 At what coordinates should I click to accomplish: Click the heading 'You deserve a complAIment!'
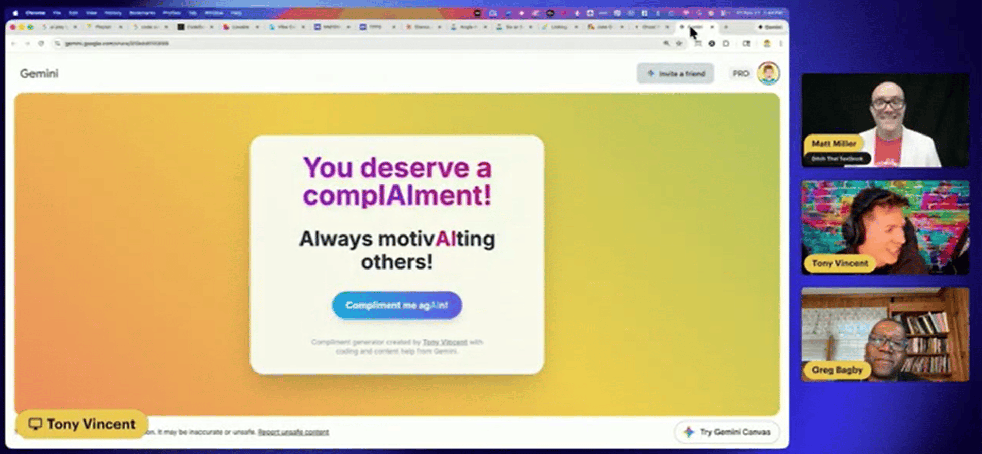[397, 181]
